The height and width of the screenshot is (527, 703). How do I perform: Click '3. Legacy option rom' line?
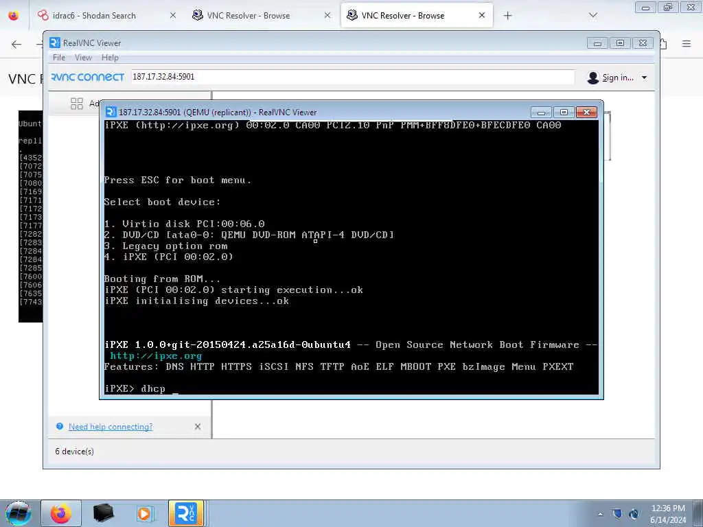click(x=165, y=246)
